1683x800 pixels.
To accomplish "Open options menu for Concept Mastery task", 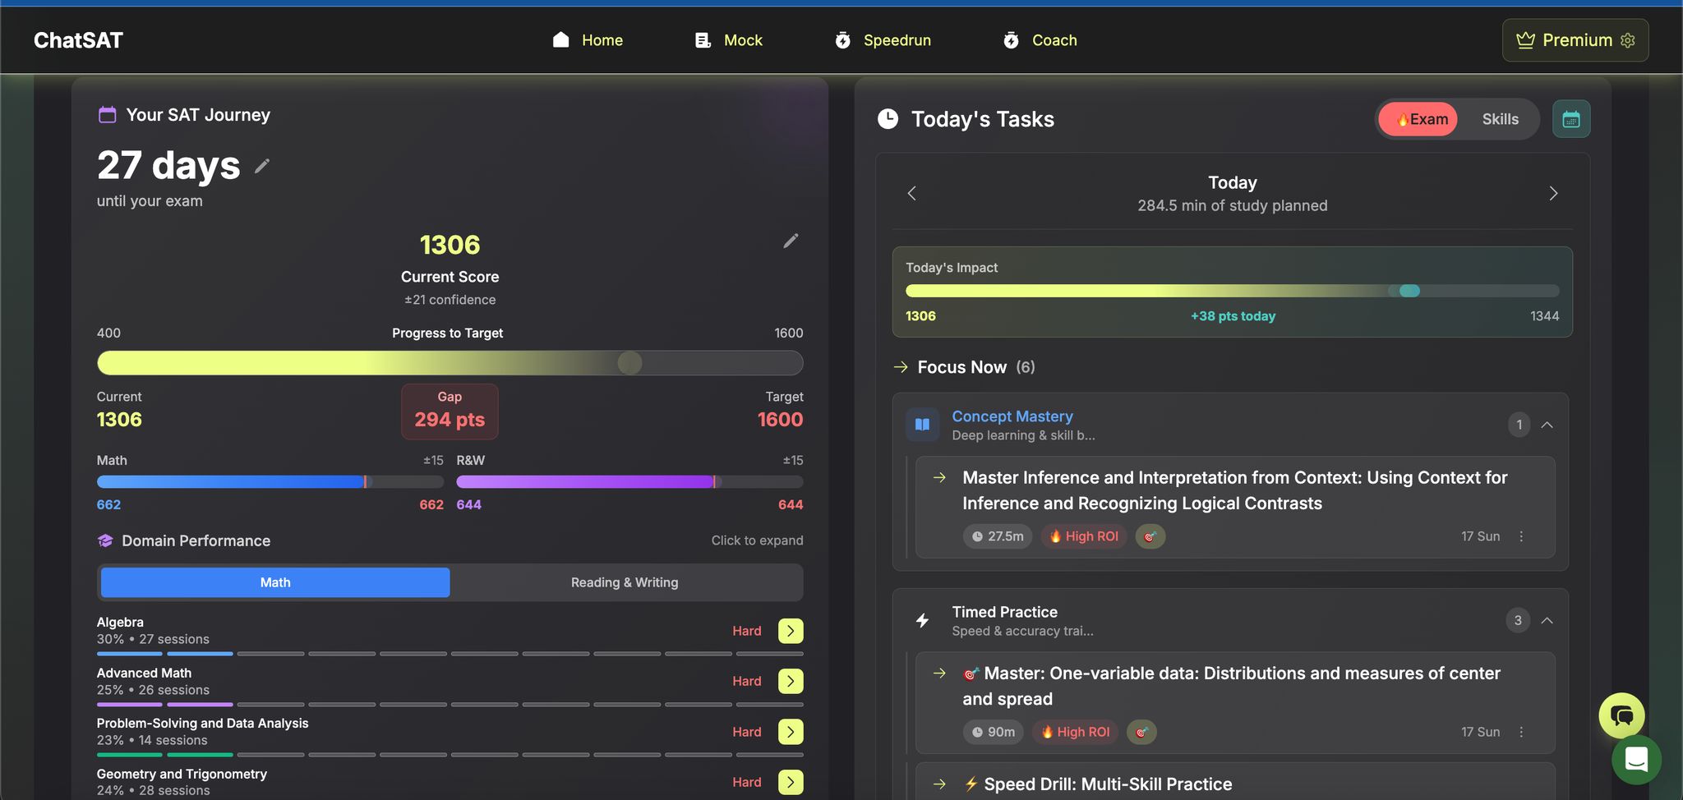I will tap(1521, 536).
